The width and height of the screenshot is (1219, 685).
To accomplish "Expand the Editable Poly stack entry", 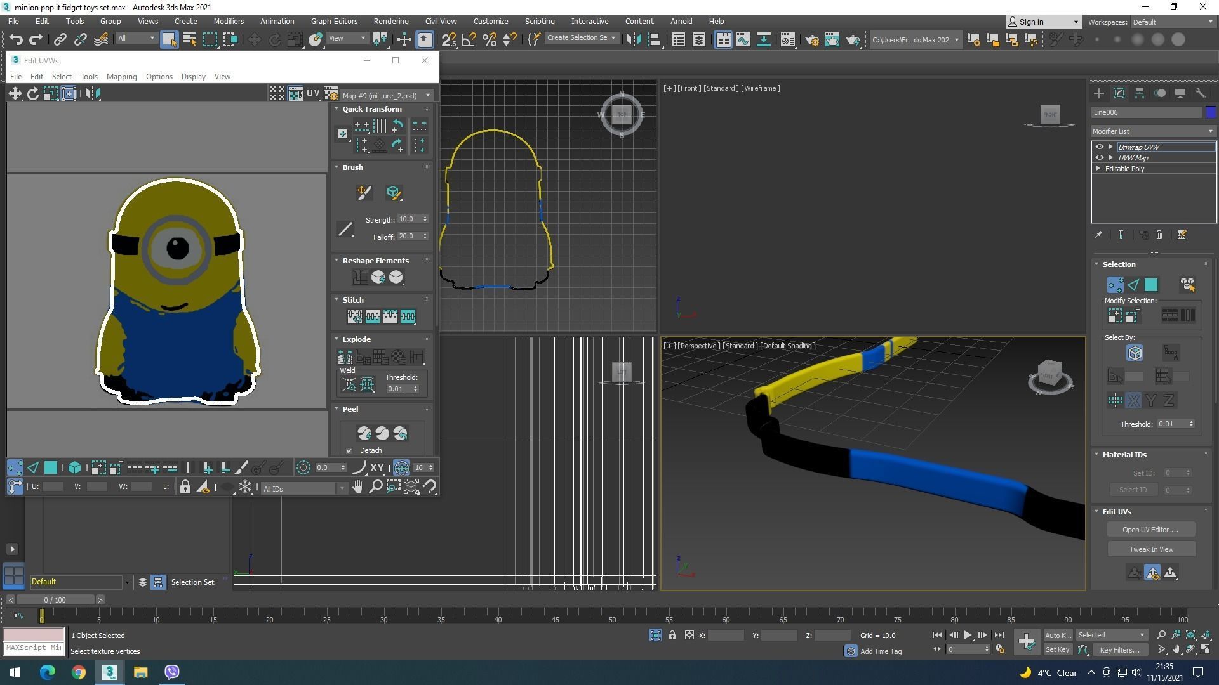I will coord(1098,169).
